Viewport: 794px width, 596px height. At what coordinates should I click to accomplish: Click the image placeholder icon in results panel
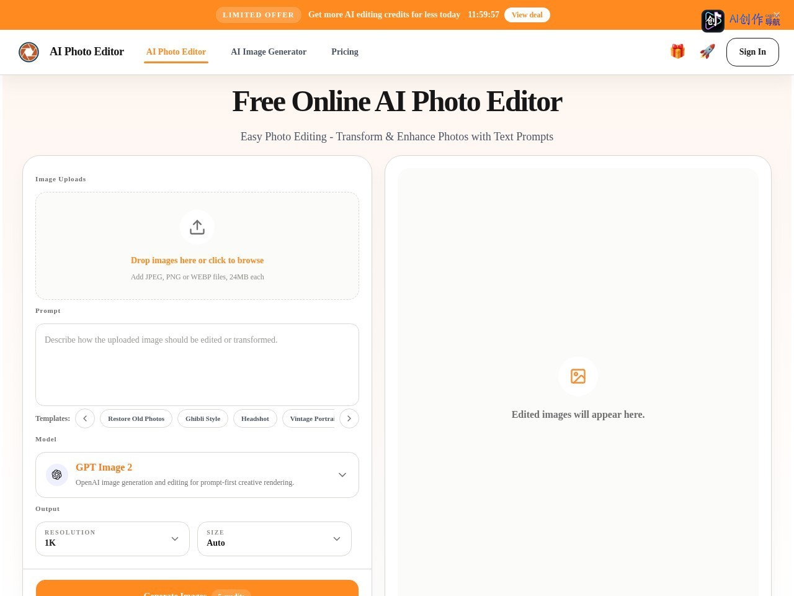(578, 376)
